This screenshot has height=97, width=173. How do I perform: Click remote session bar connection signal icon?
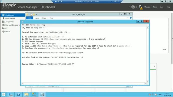coord(61,1)
